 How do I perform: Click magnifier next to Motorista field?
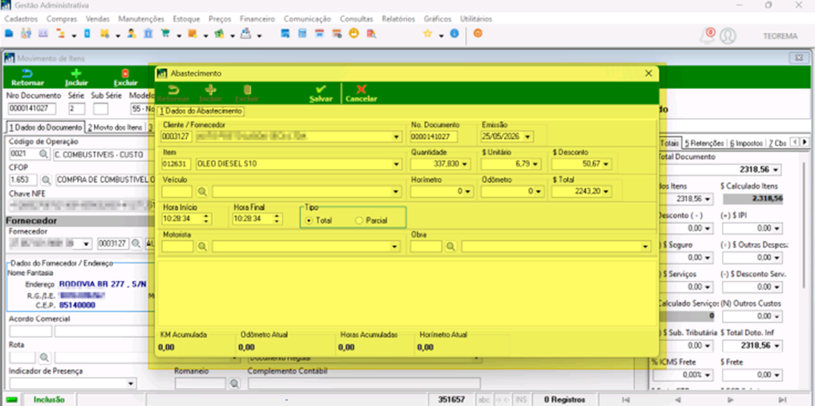pos(202,246)
